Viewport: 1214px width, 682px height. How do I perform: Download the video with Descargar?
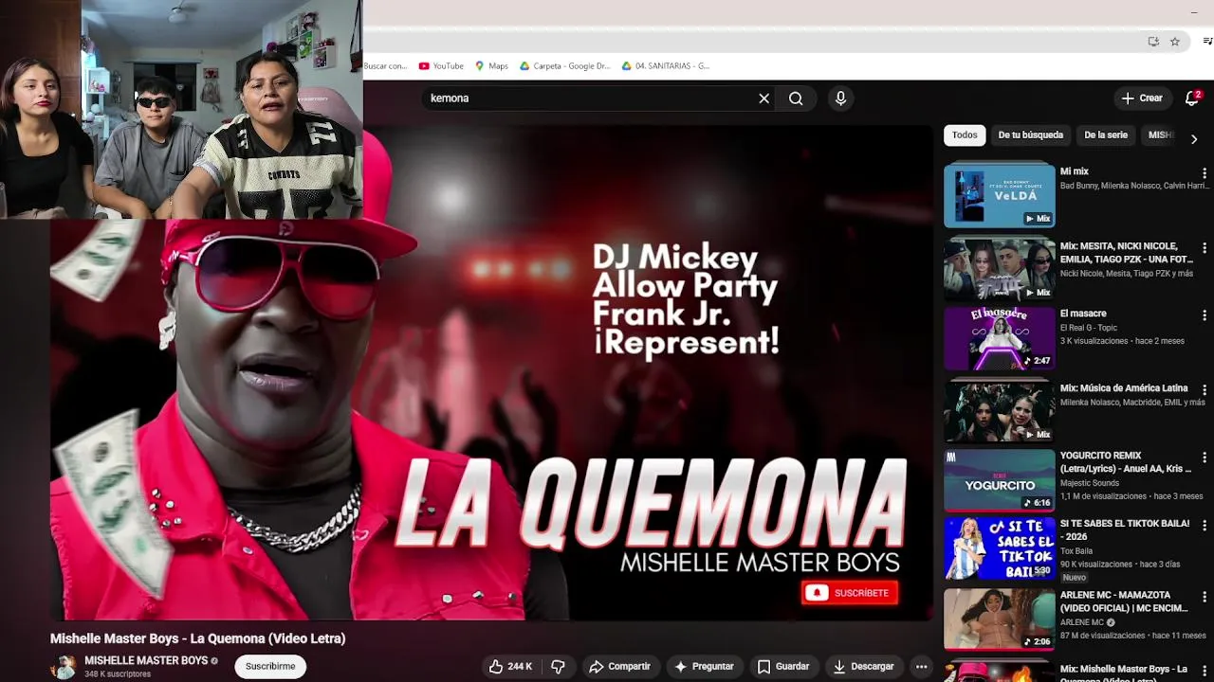click(x=863, y=667)
